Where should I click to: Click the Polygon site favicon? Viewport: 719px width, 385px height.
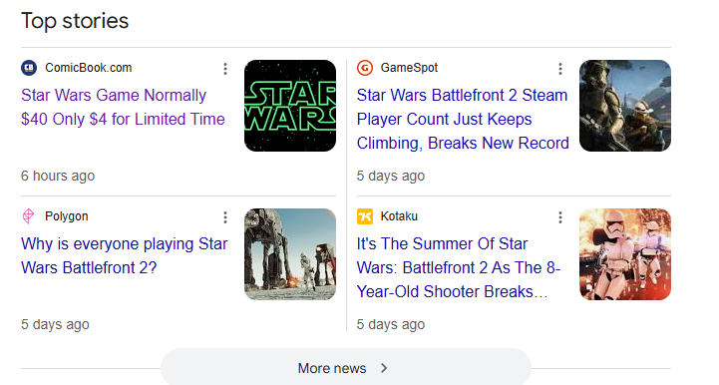(x=29, y=216)
